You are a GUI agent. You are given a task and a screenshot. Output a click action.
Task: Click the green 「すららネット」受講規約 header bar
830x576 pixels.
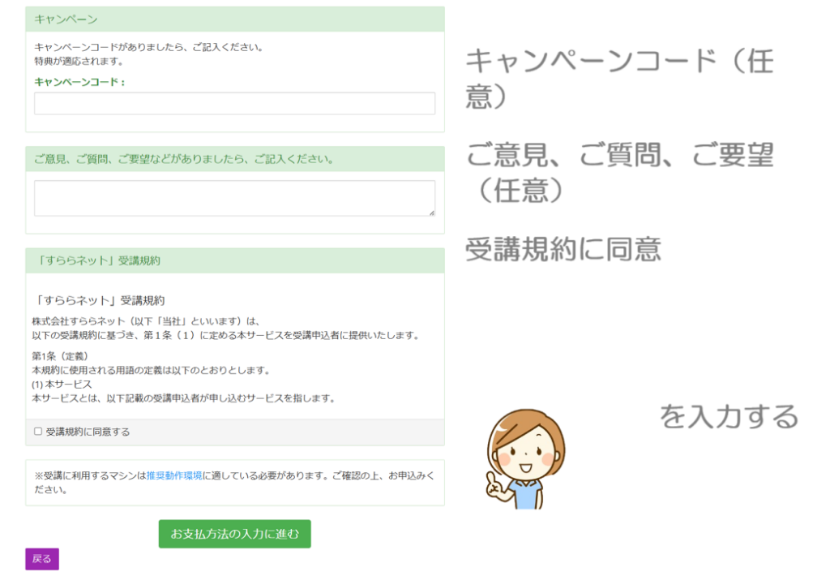(x=234, y=260)
